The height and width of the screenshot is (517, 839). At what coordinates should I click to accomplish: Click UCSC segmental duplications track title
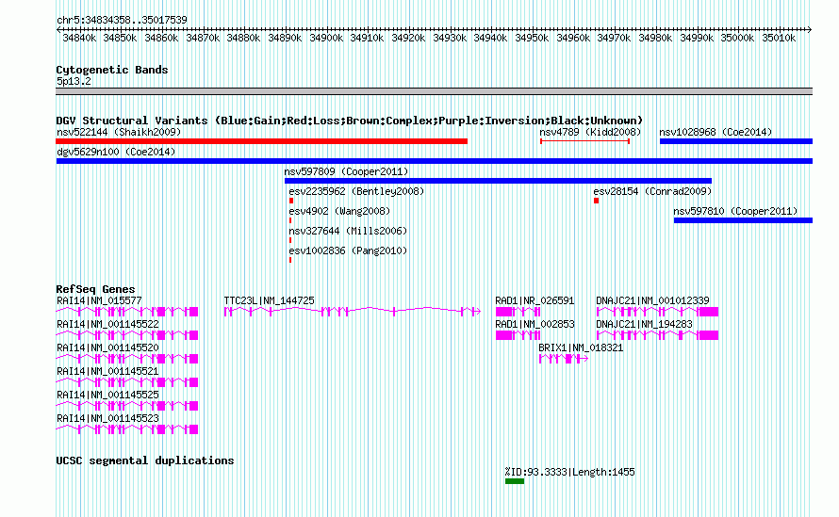(x=145, y=460)
